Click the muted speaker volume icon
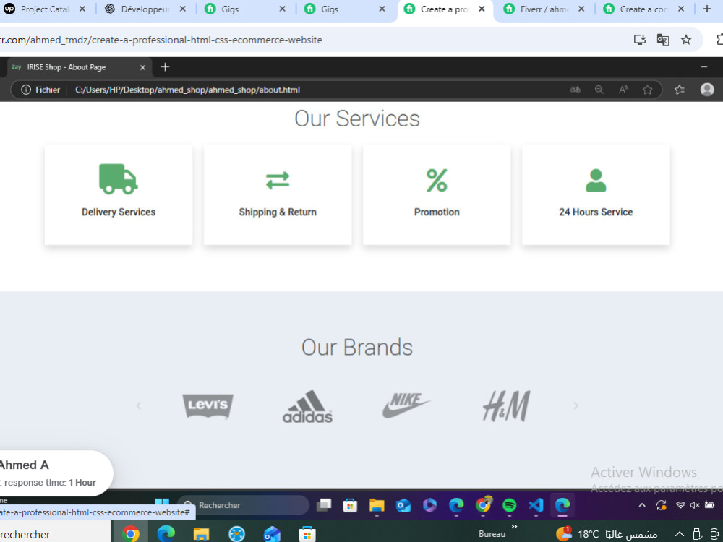The image size is (723, 542). (x=695, y=505)
